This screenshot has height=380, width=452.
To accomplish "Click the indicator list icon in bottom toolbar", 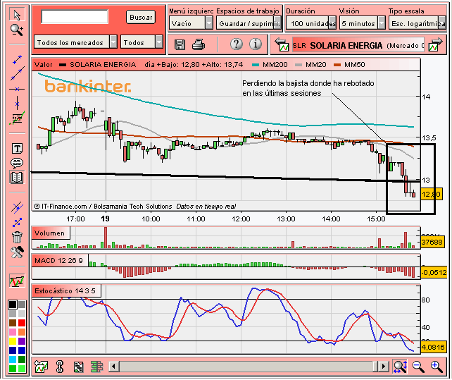I will [78, 367].
